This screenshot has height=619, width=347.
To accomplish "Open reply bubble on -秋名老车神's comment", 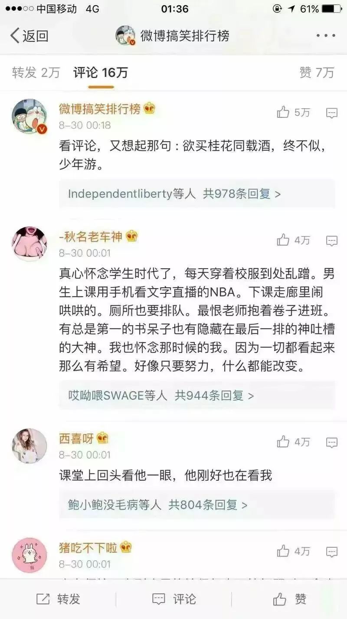I will point(332,241).
